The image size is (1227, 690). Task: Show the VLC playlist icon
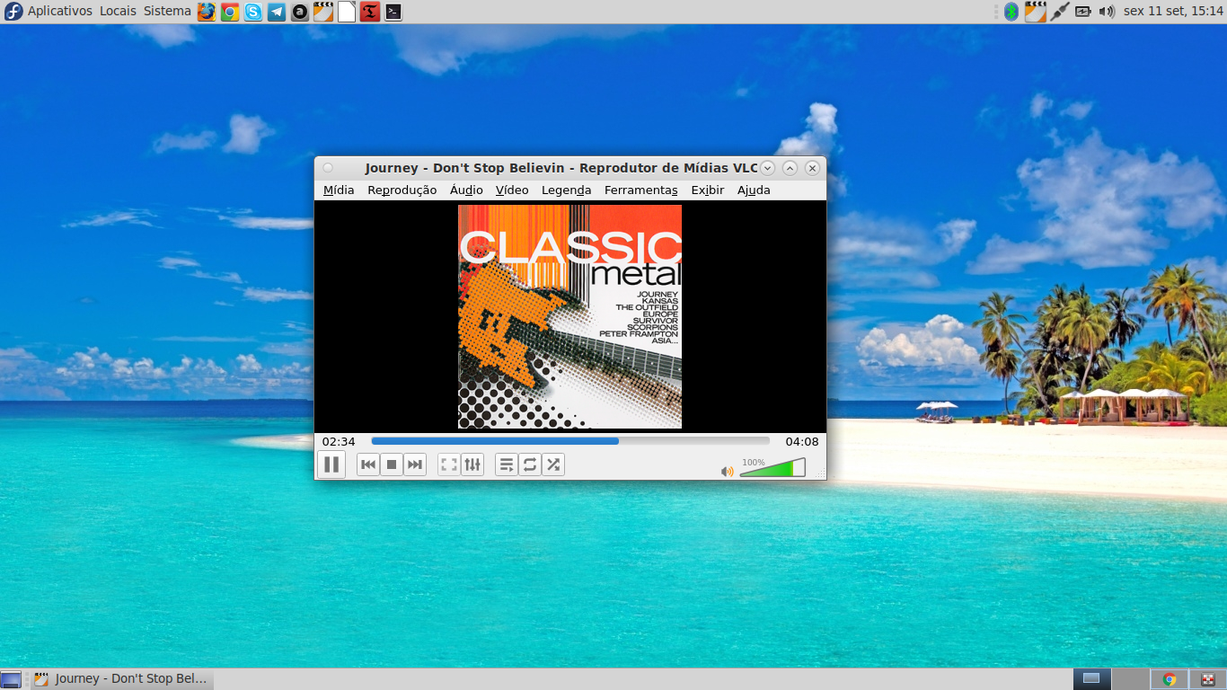(507, 464)
